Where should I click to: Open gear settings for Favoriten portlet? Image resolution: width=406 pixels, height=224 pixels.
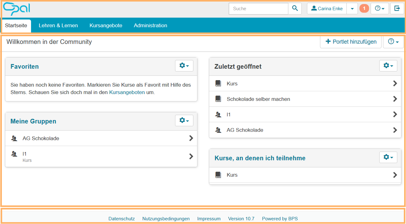(184, 66)
